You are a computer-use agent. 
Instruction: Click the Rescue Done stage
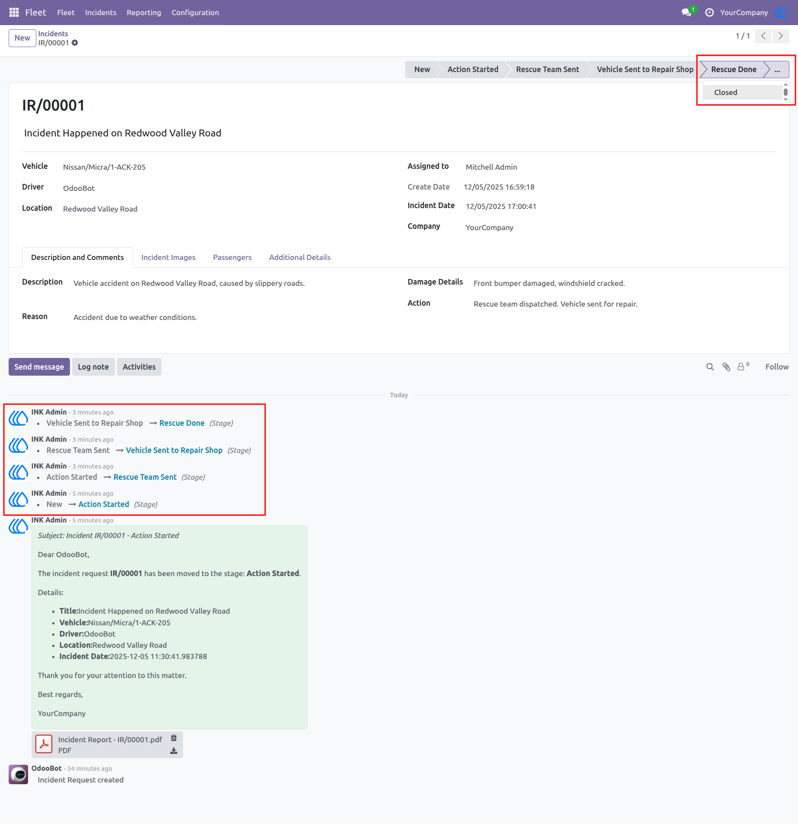[x=734, y=70]
